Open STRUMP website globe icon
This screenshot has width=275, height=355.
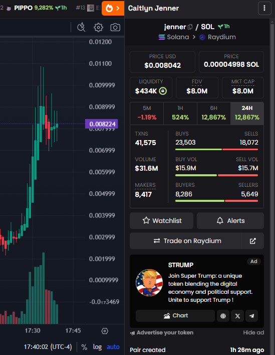click(223, 316)
